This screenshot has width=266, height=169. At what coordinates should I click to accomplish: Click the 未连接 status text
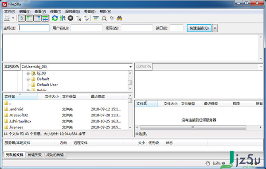coord(141,134)
